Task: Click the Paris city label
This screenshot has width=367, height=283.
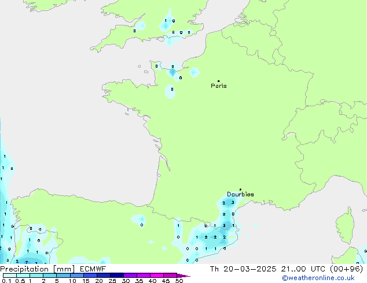Action: 219,85
